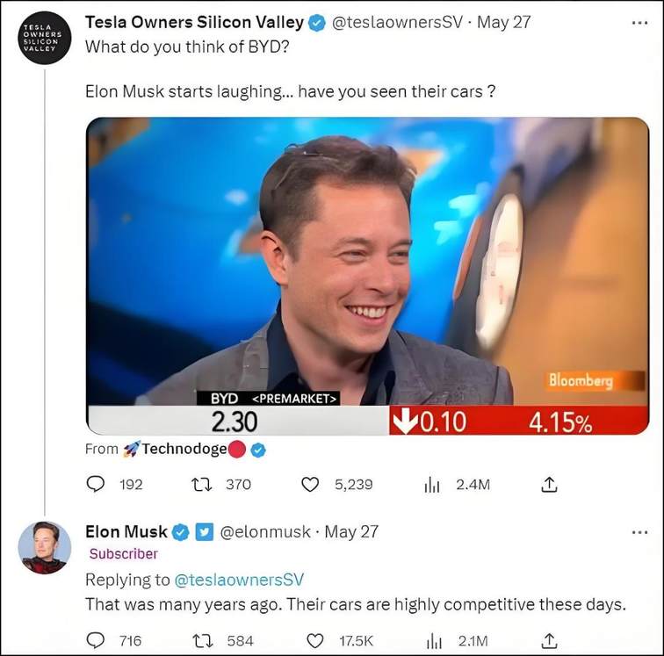Play the Bloomberg BYD interview video
Image resolution: width=664 pixels, height=656 pixels.
click(367, 276)
